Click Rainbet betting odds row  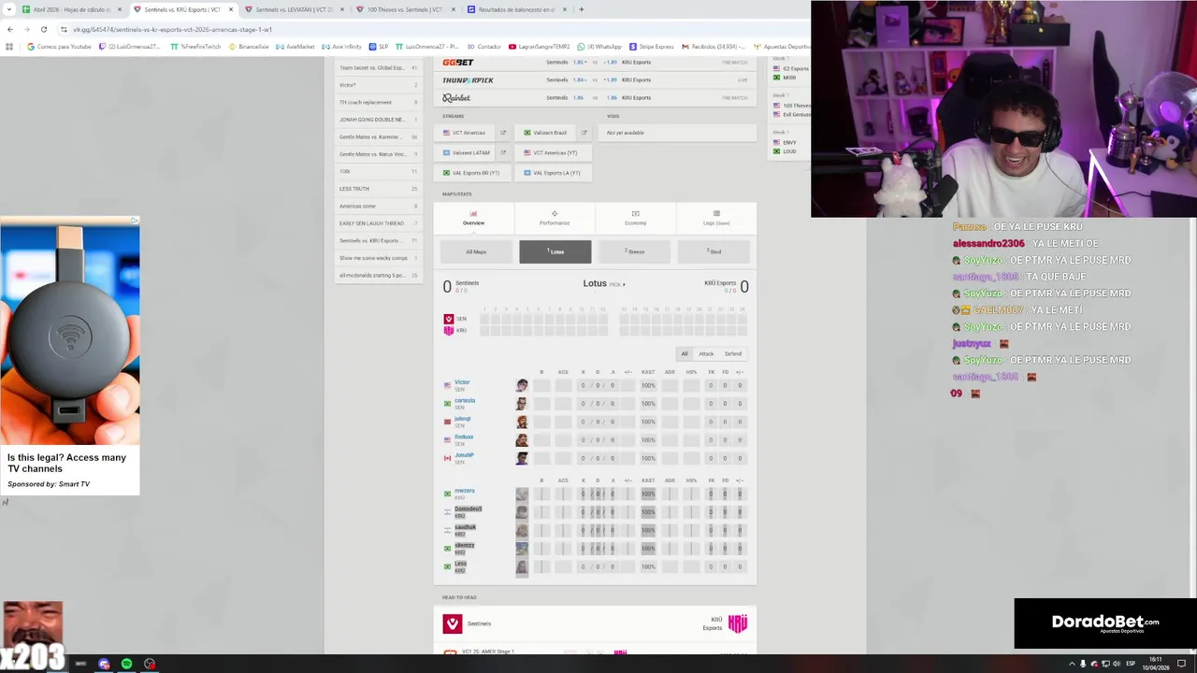595,97
